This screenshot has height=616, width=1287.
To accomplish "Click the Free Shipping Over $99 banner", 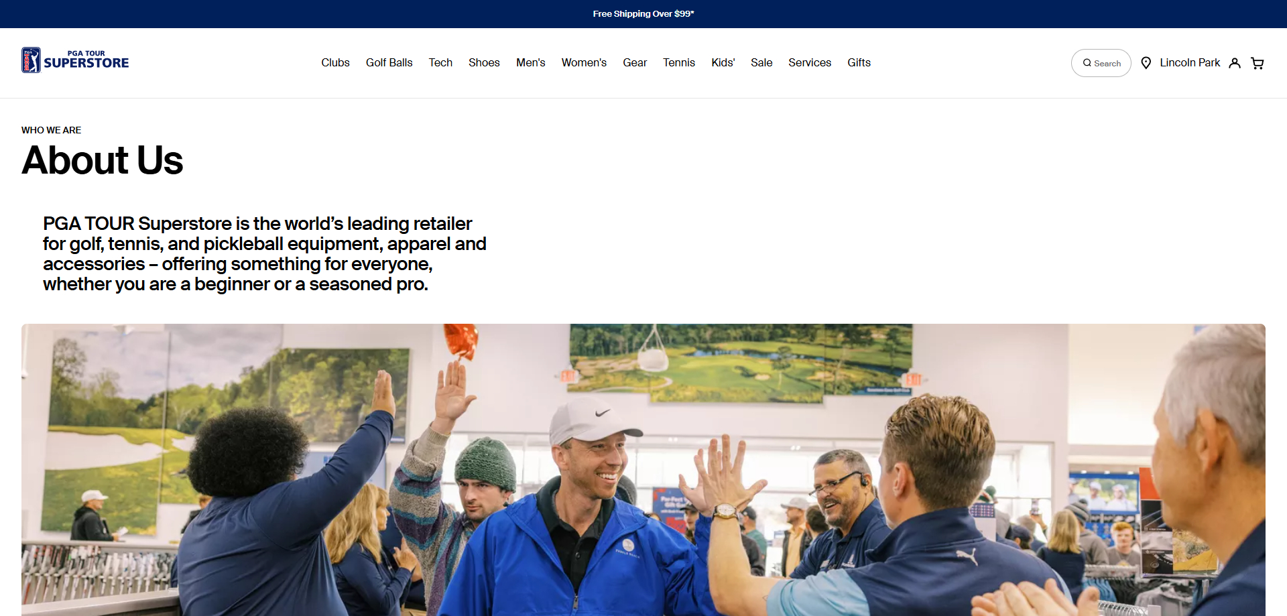I will 643,13.
